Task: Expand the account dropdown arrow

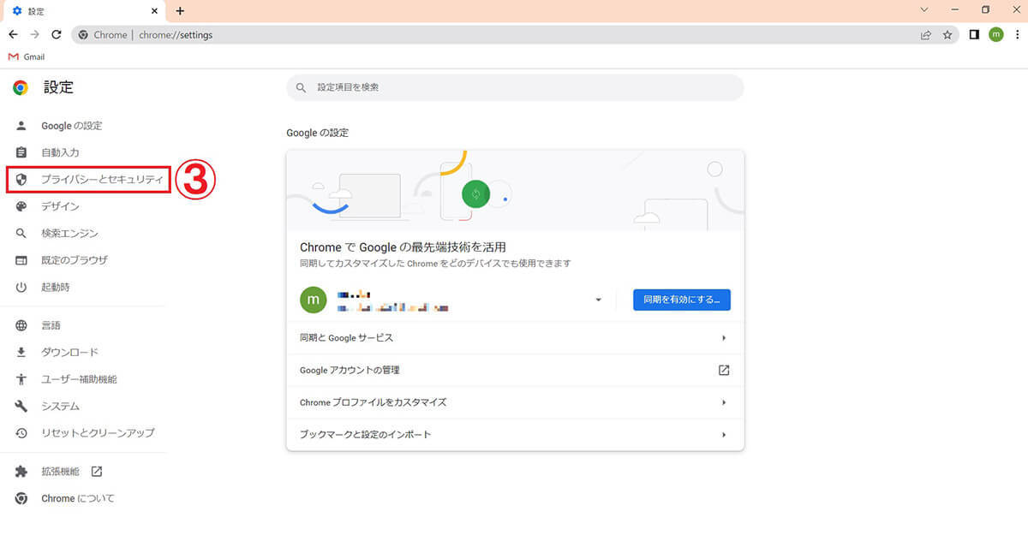Action: (599, 300)
